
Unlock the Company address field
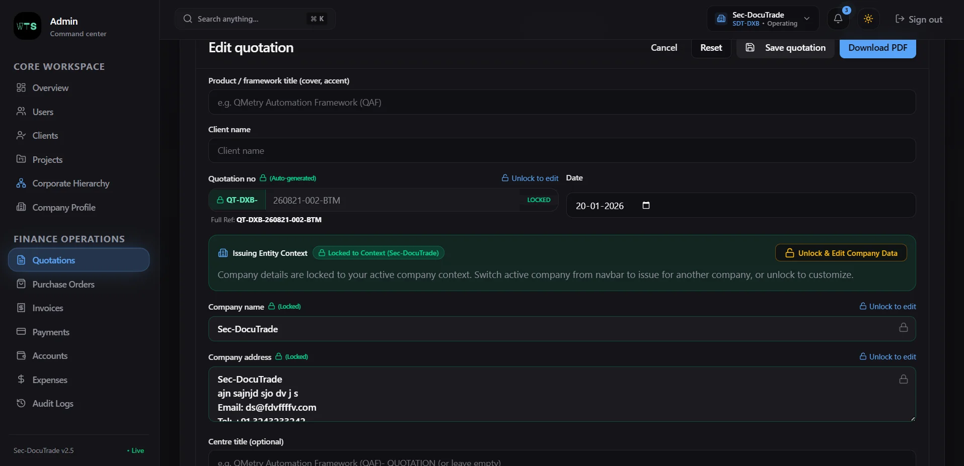(887, 357)
